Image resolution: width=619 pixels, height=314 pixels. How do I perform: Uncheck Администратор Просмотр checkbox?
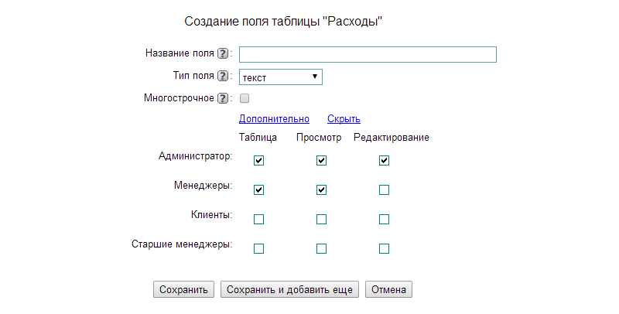(322, 161)
